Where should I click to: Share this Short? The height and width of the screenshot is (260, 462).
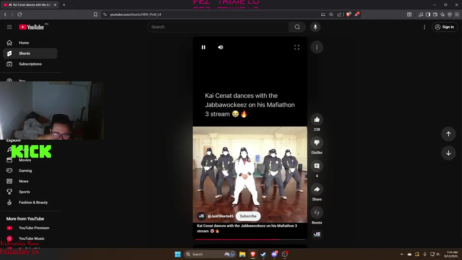tap(317, 190)
